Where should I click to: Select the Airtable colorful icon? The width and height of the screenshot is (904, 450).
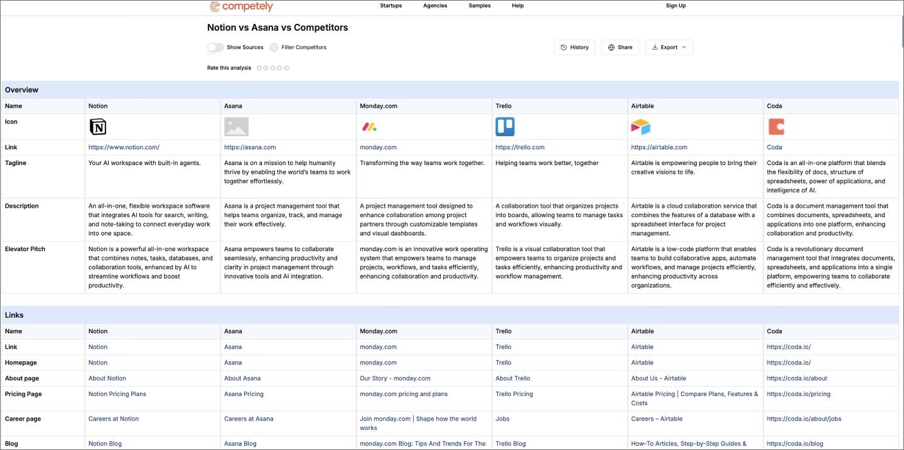pos(640,126)
